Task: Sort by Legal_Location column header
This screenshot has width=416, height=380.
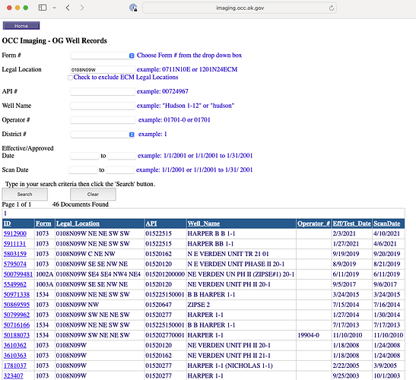Action: pos(78,223)
